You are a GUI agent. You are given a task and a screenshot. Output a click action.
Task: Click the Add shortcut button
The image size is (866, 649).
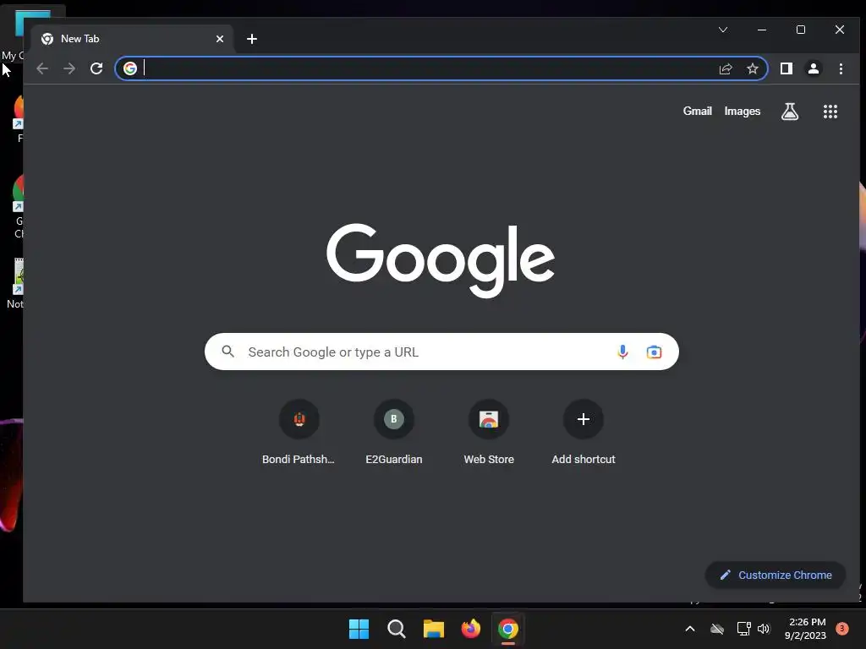tap(584, 433)
